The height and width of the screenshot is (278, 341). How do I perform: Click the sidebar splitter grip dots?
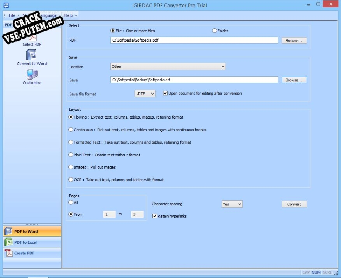pos(32,224)
